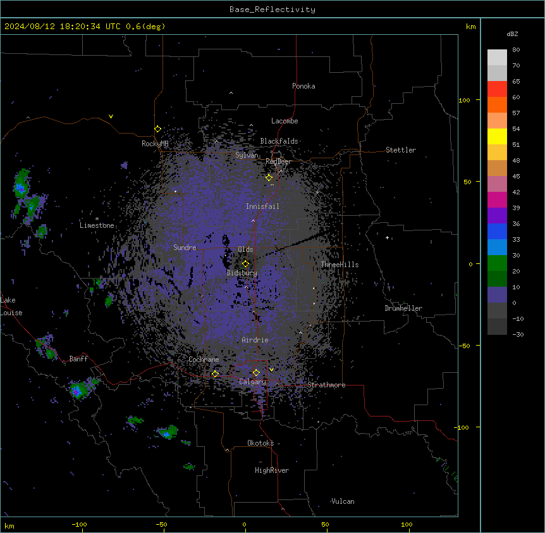
Task: Click white plus marker west of Drumheller region
Action: pos(387,237)
